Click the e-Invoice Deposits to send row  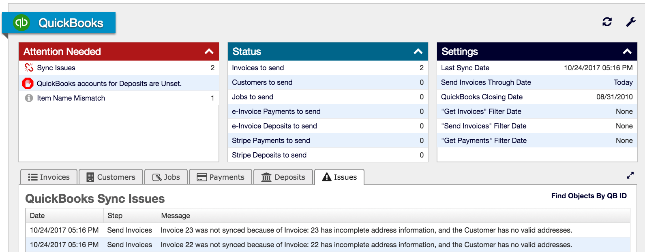tap(328, 126)
